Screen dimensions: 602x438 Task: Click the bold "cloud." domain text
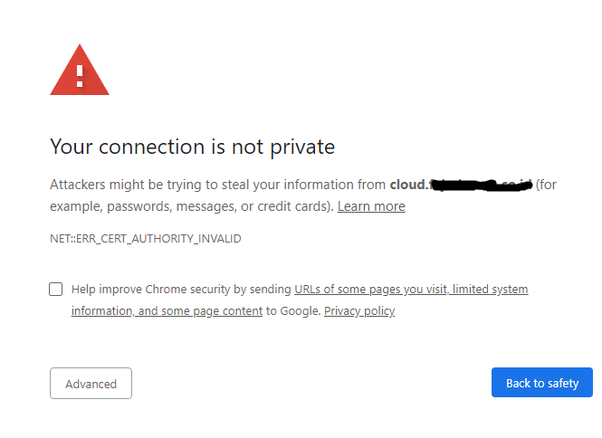point(408,185)
